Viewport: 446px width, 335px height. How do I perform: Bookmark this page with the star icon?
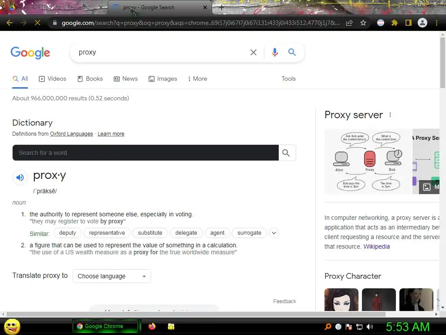pyautogui.click(x=363, y=23)
